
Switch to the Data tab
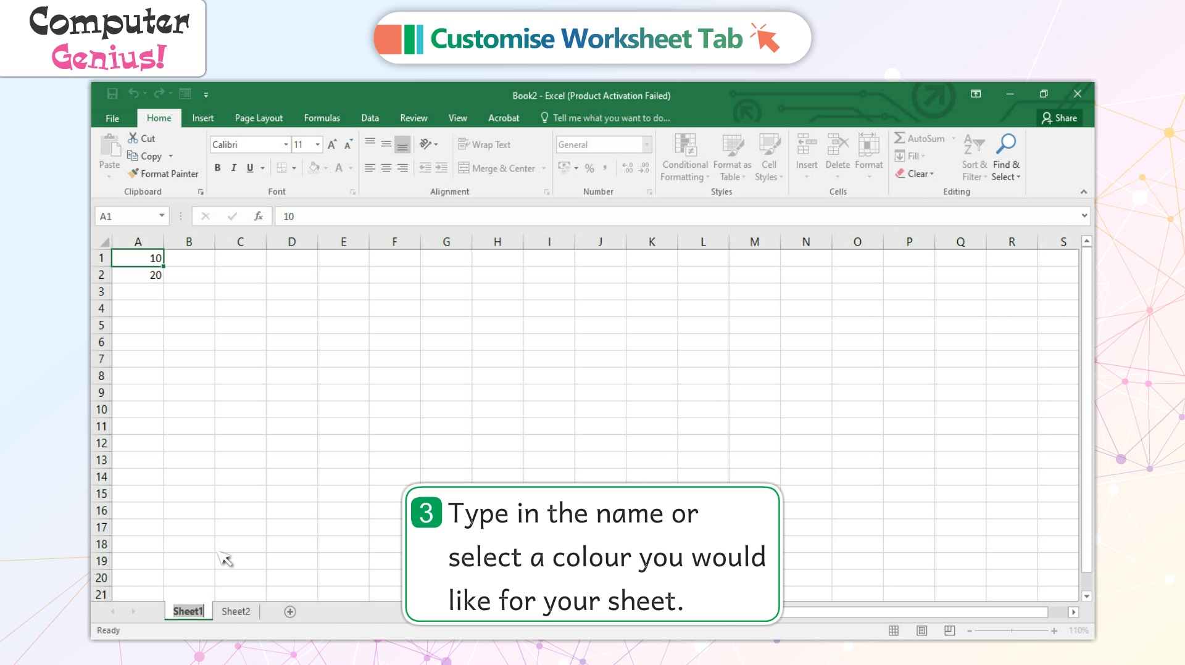coord(370,118)
